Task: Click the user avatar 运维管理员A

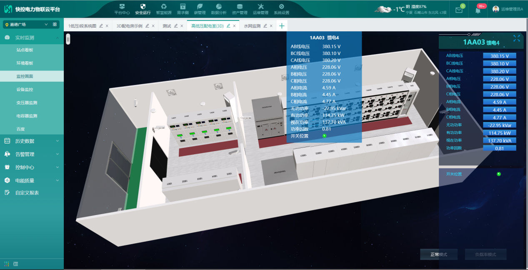Action: [x=495, y=9]
